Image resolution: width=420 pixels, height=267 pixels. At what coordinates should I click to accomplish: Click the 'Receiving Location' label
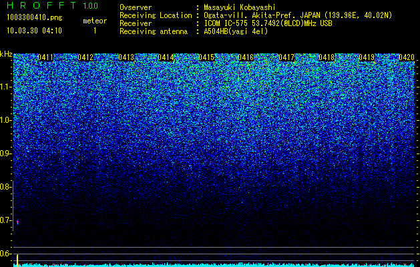pyautogui.click(x=156, y=15)
